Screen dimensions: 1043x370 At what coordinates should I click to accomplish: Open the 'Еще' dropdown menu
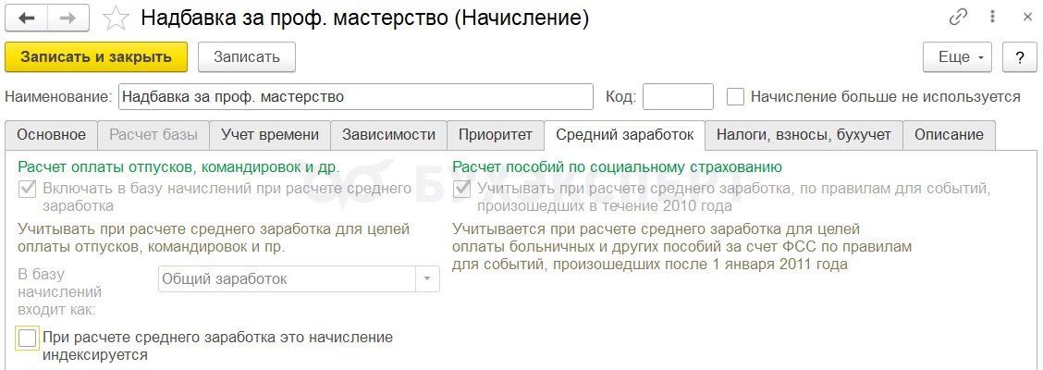coord(957,57)
